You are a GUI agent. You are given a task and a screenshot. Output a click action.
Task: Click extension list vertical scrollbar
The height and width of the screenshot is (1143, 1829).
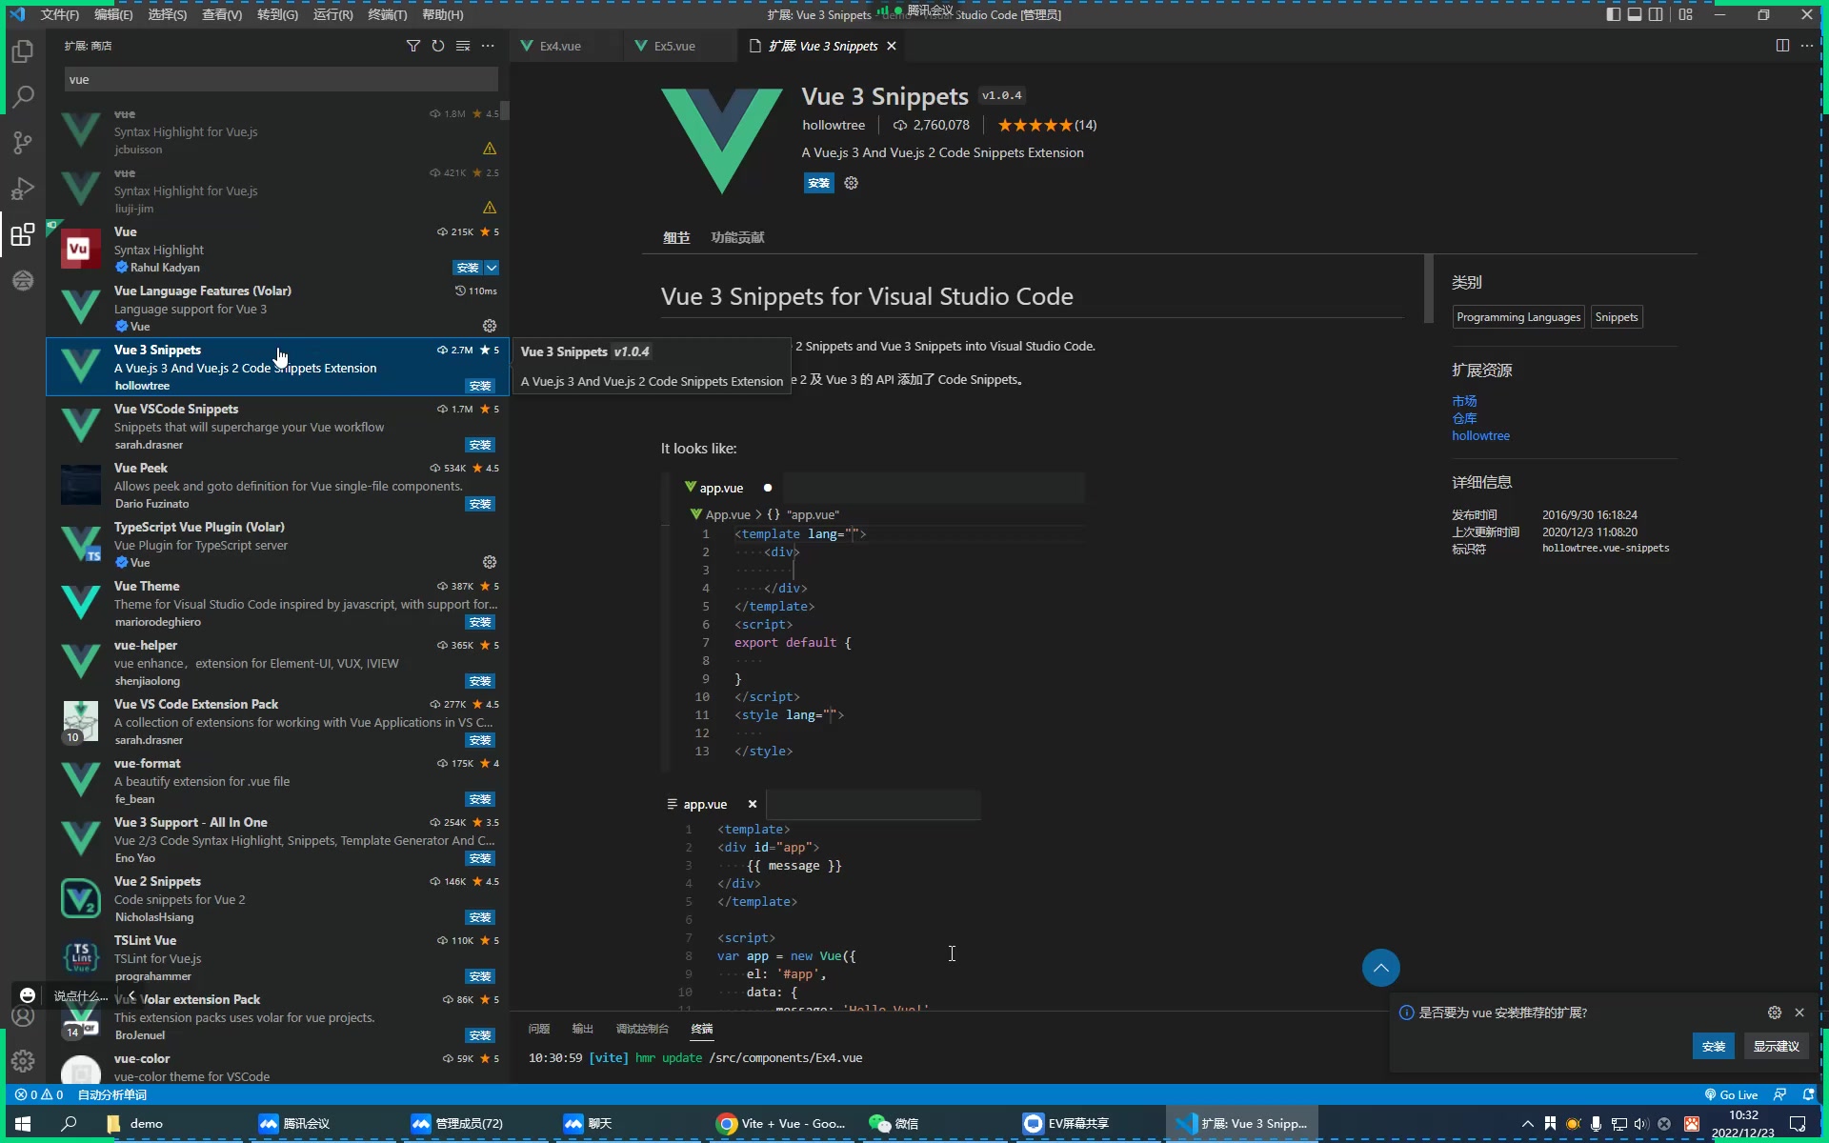[505, 110]
